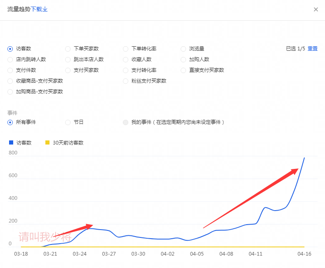Click the 下载 download link
The height and width of the screenshot is (268, 325).
click(x=39, y=9)
